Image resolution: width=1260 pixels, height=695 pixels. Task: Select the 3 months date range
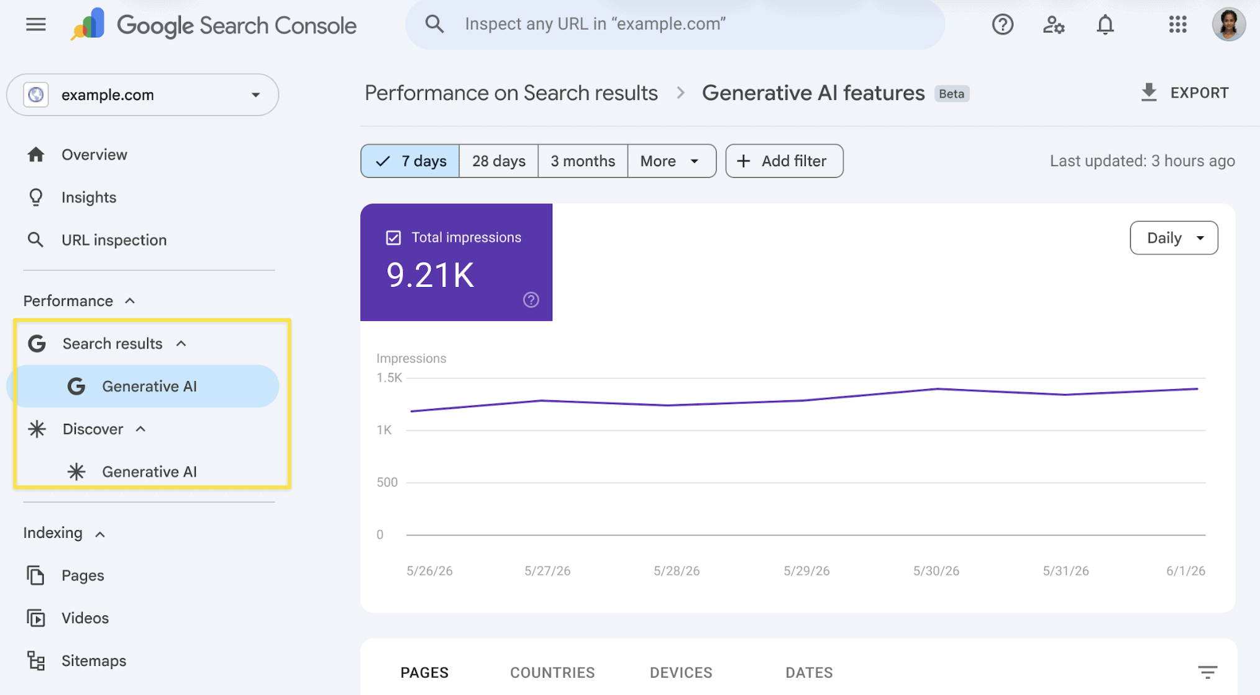click(583, 161)
